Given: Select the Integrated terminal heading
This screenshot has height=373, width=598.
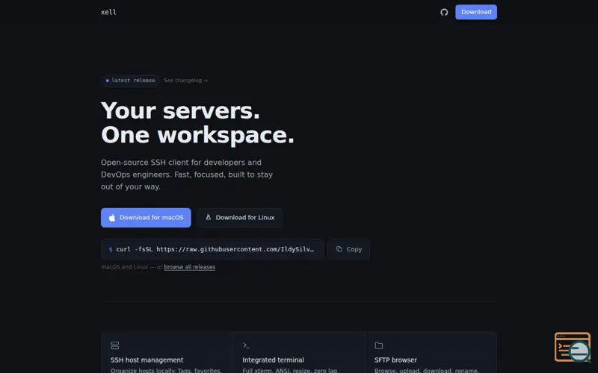Looking at the screenshot, I should pos(273,360).
